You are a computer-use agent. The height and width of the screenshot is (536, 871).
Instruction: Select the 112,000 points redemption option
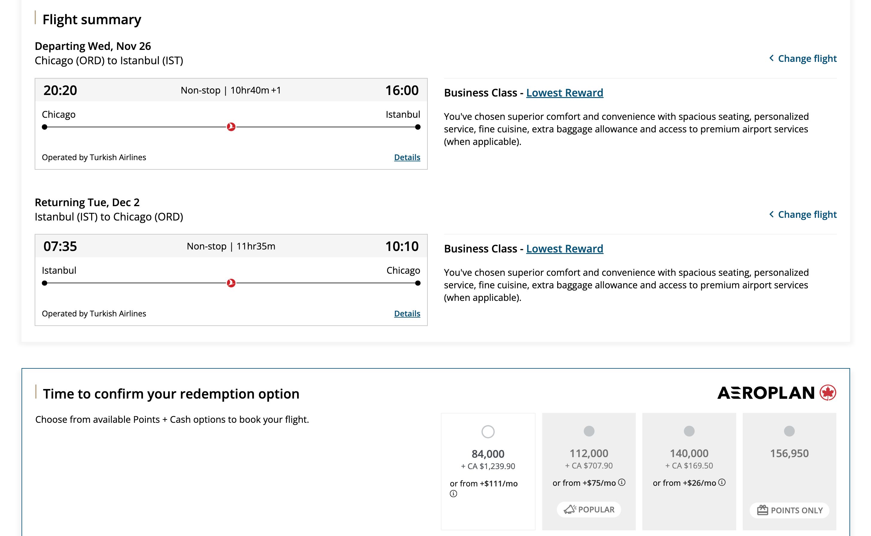point(589,431)
